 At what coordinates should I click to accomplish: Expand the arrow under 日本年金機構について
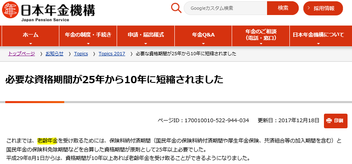318,43
